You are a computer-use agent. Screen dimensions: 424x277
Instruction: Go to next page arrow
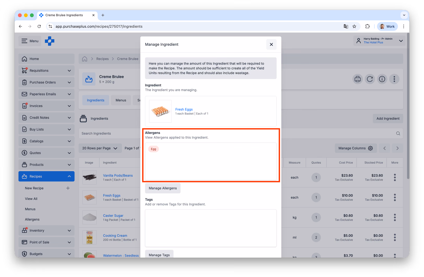tap(397, 148)
